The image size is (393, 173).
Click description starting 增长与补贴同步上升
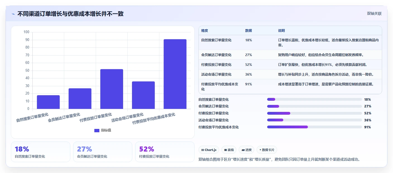click(x=326, y=75)
